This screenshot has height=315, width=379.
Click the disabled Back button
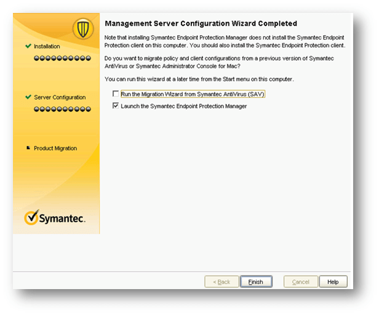pos(221,282)
